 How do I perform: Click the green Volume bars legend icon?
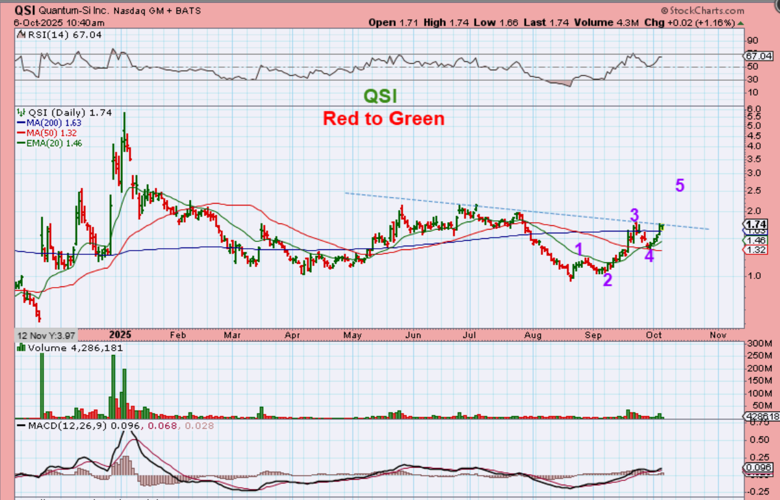click(x=20, y=348)
